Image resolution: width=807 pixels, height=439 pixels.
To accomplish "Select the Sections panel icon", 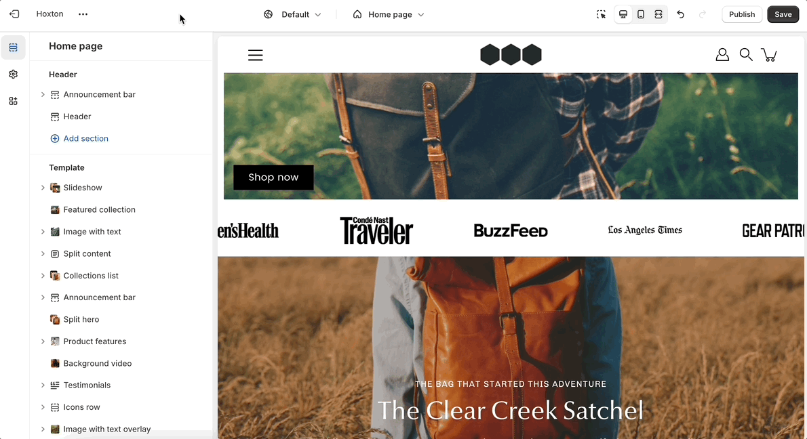I will (14, 47).
